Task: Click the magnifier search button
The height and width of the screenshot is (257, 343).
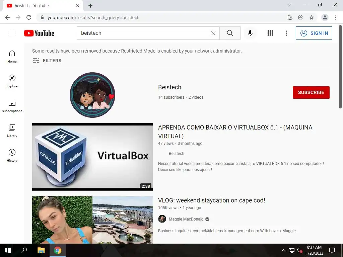Action: click(230, 33)
